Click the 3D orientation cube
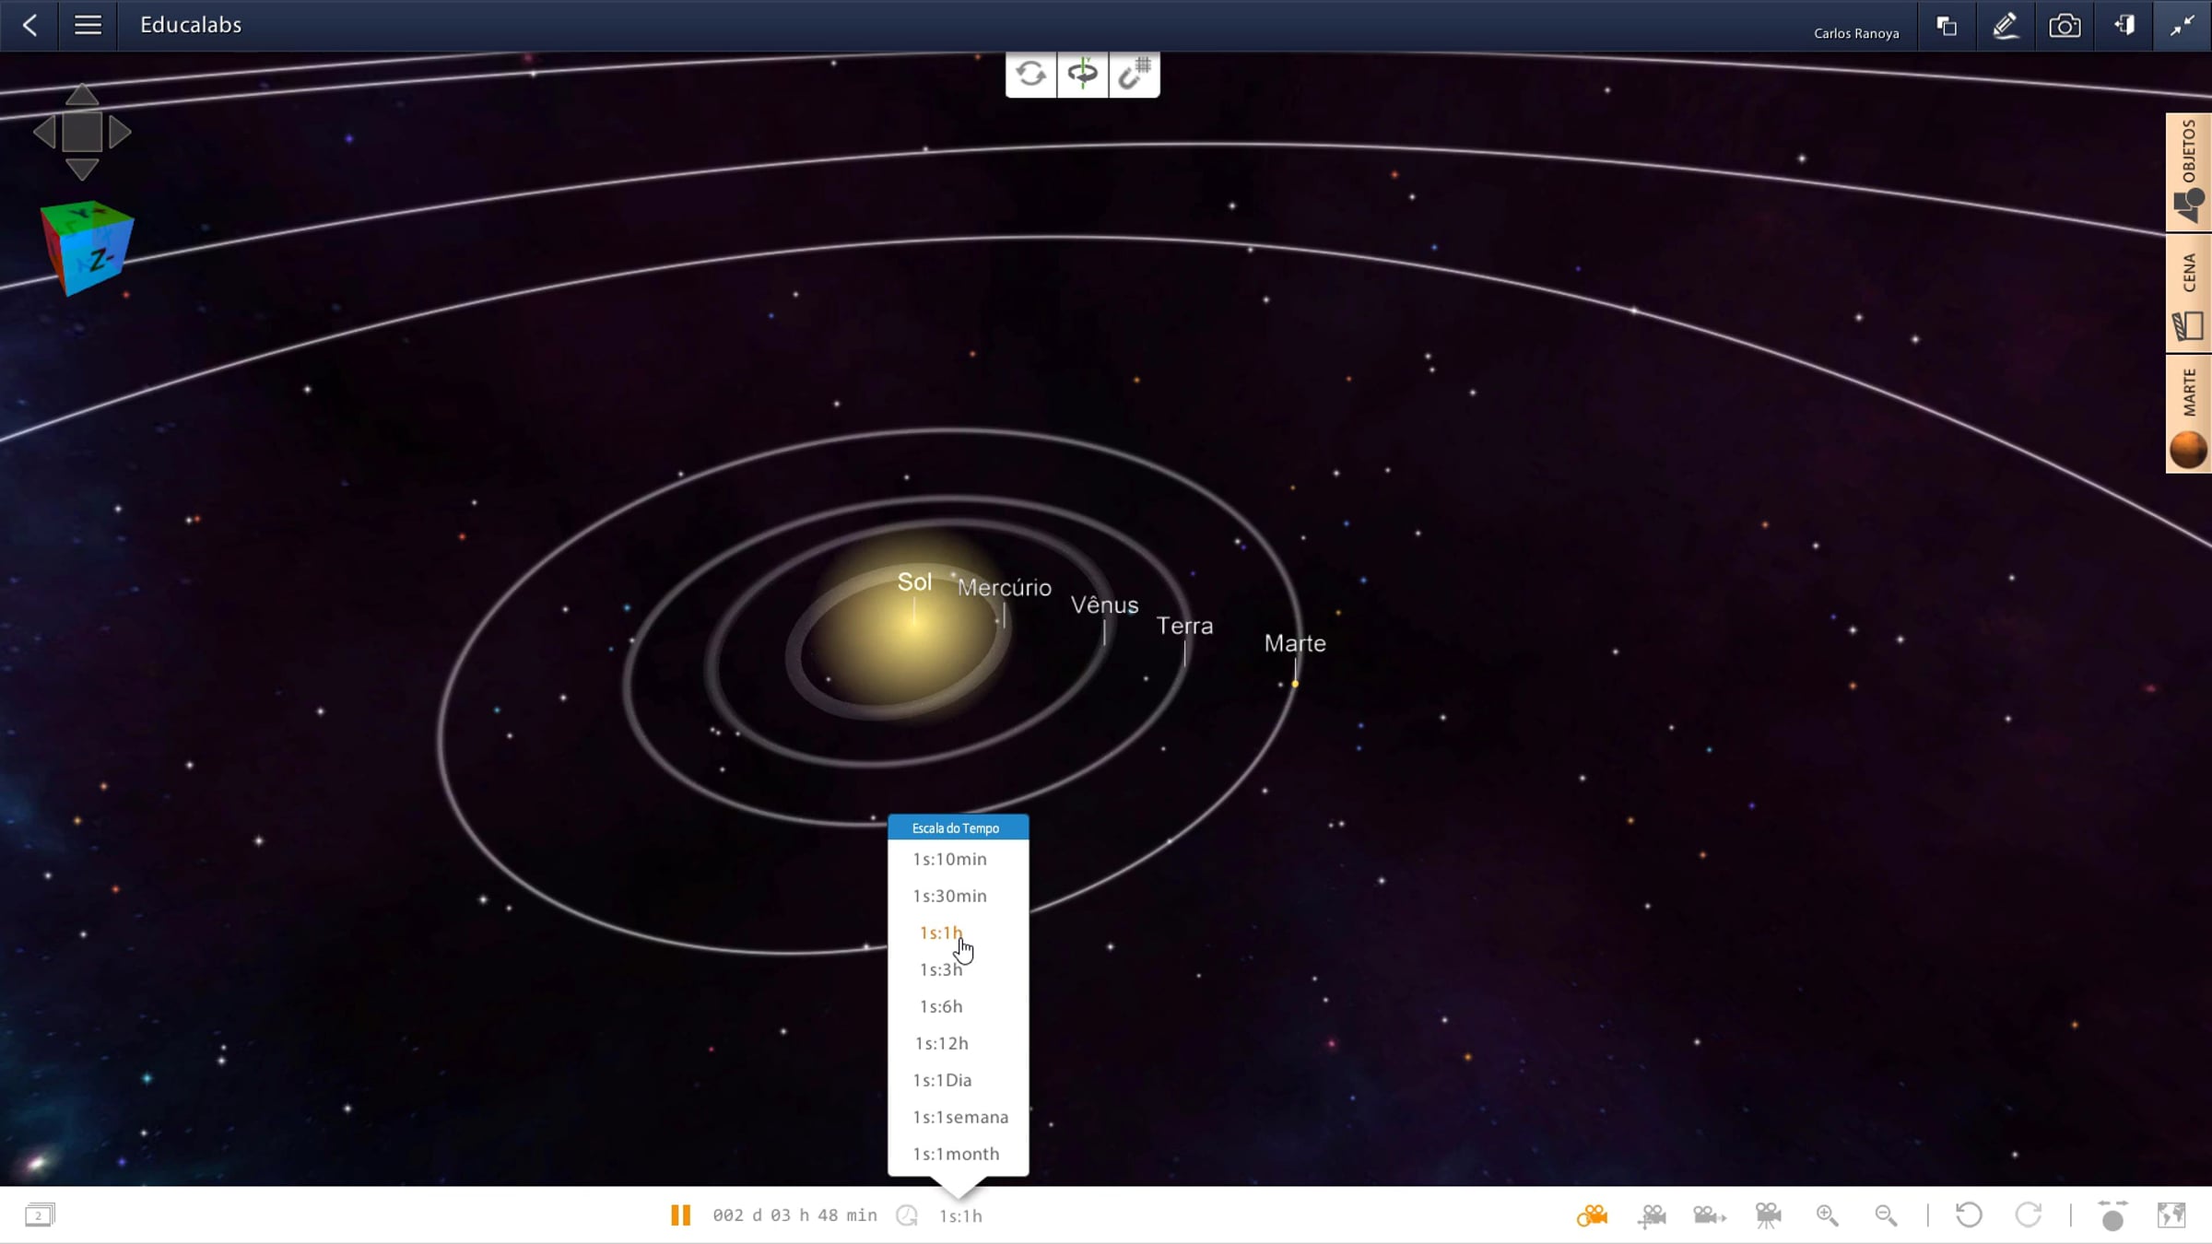This screenshot has height=1244, width=2212. coord(88,247)
